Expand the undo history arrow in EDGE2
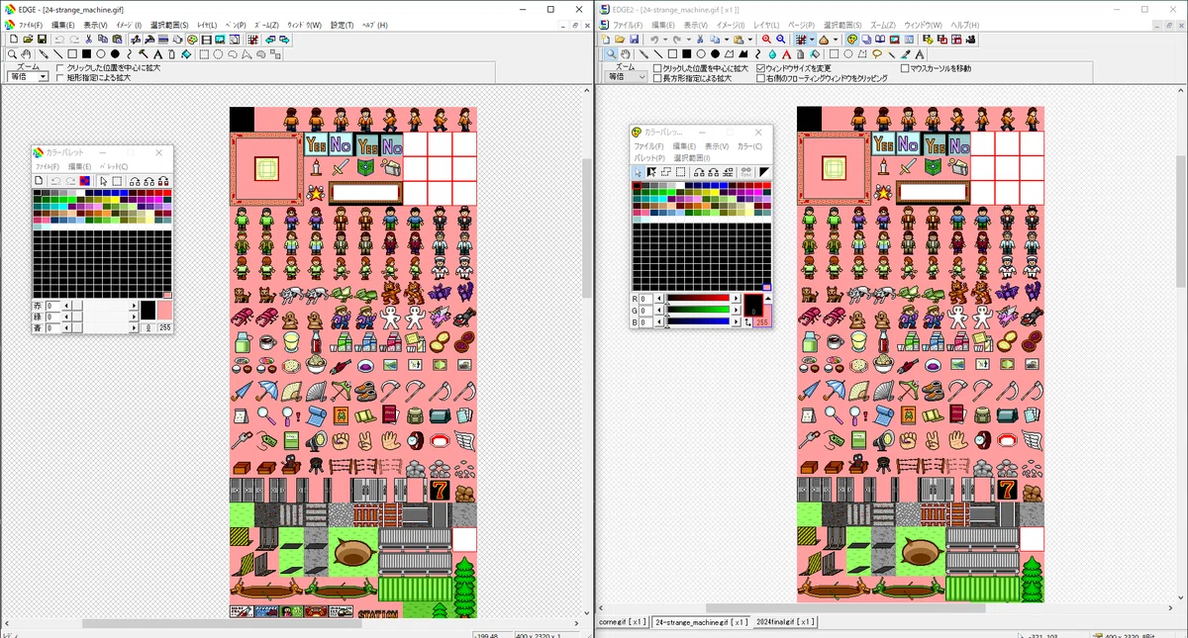Image resolution: width=1188 pixels, height=638 pixels. coord(665,40)
